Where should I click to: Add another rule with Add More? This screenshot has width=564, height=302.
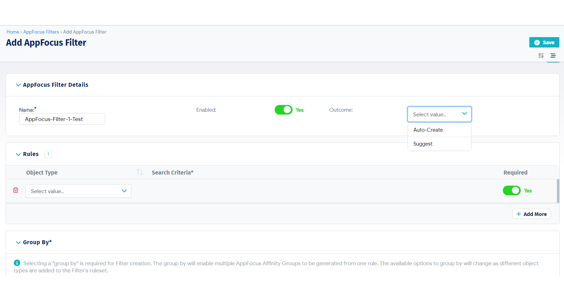(x=531, y=214)
